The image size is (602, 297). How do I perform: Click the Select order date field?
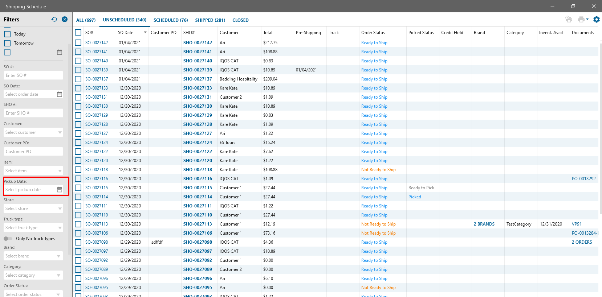(x=30, y=94)
